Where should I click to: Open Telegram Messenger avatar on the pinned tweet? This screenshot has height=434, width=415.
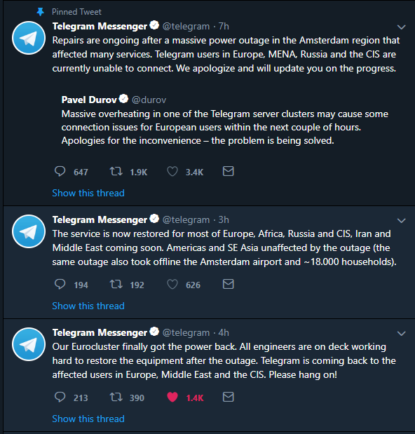tap(29, 38)
